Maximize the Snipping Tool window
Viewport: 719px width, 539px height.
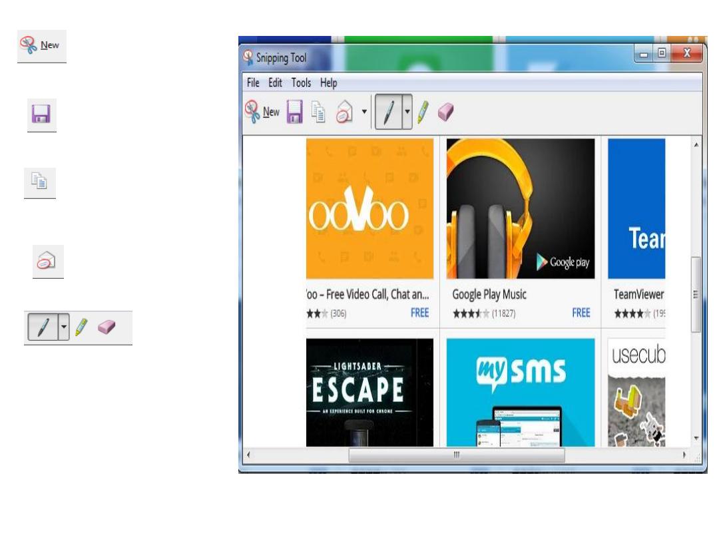pyautogui.click(x=662, y=53)
